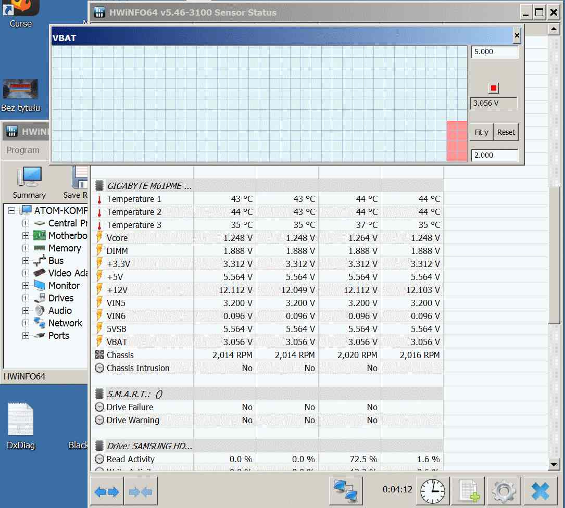Click the vertical scrollbar thumb in sensor list
Viewport: 565px width, 508px height.
coord(554,256)
